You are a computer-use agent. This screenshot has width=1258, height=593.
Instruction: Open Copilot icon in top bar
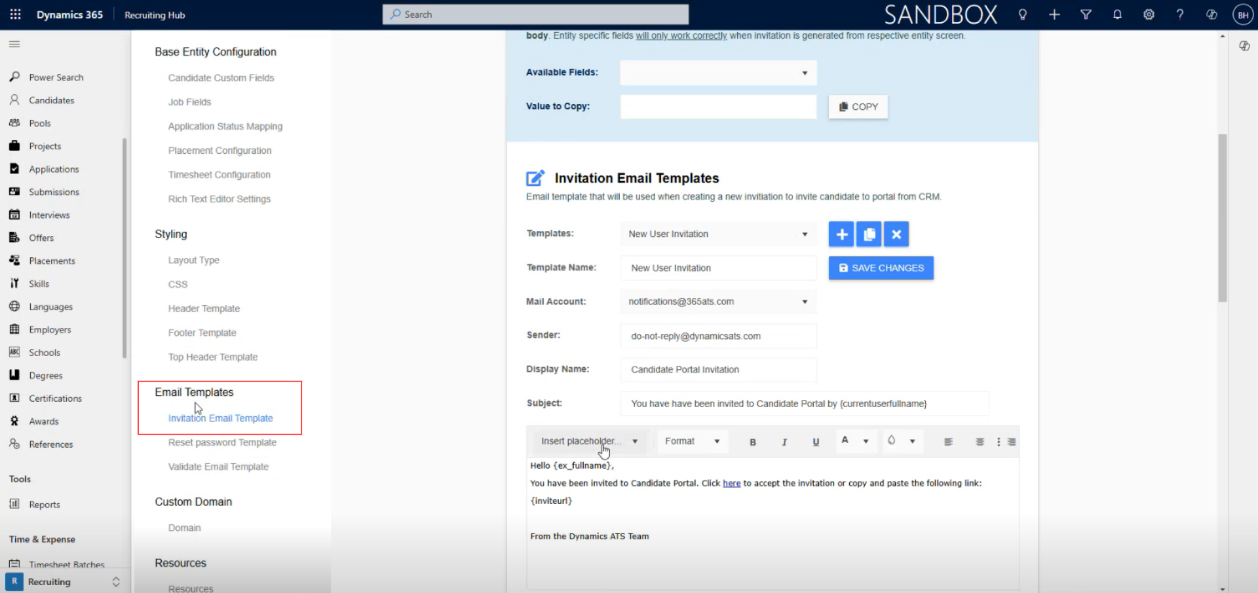1211,14
